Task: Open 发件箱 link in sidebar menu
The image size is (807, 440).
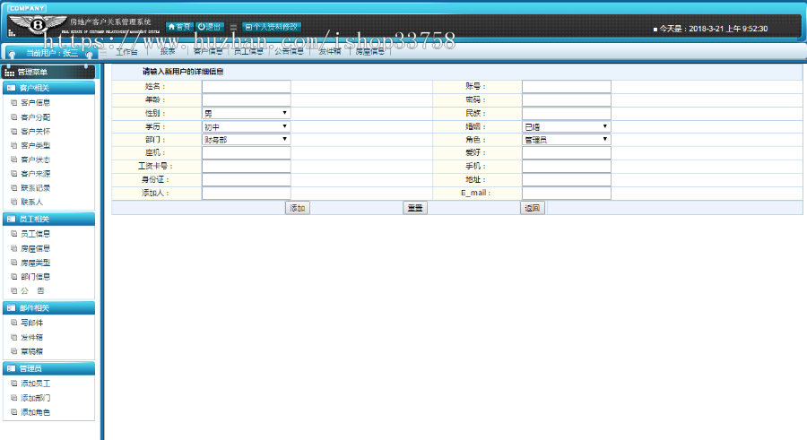Action: tap(32, 338)
